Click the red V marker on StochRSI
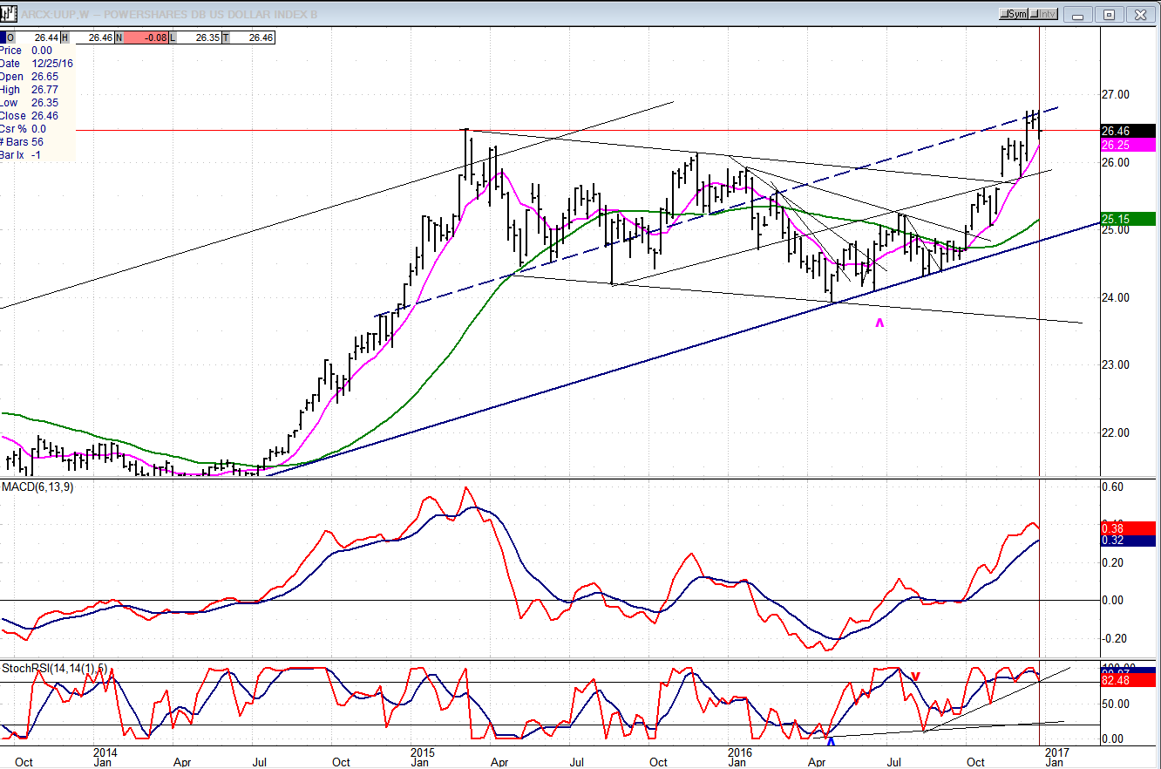1161x769 pixels. pyautogui.click(x=916, y=676)
